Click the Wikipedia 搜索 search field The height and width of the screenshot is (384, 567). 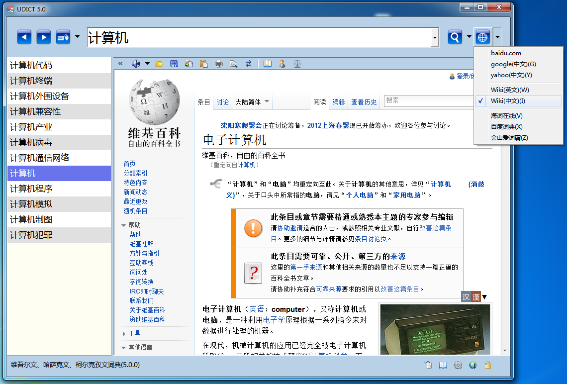click(428, 100)
